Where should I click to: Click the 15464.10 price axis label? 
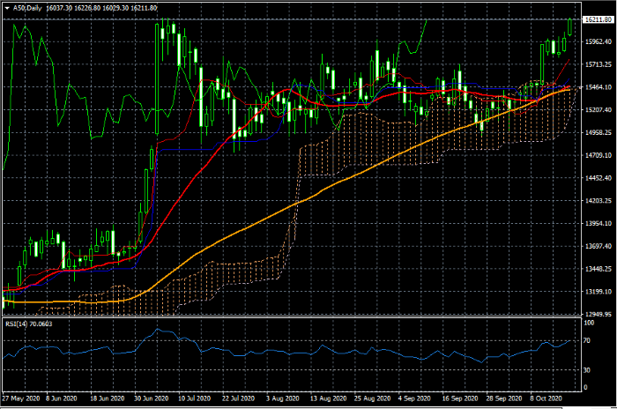598,87
